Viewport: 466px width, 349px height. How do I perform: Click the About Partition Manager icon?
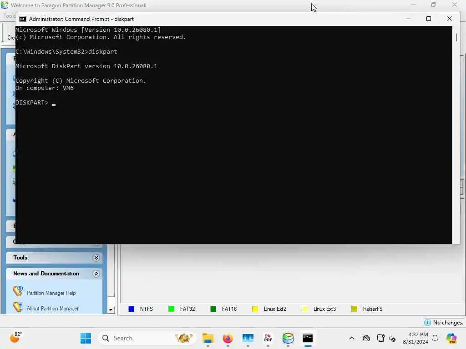click(18, 307)
